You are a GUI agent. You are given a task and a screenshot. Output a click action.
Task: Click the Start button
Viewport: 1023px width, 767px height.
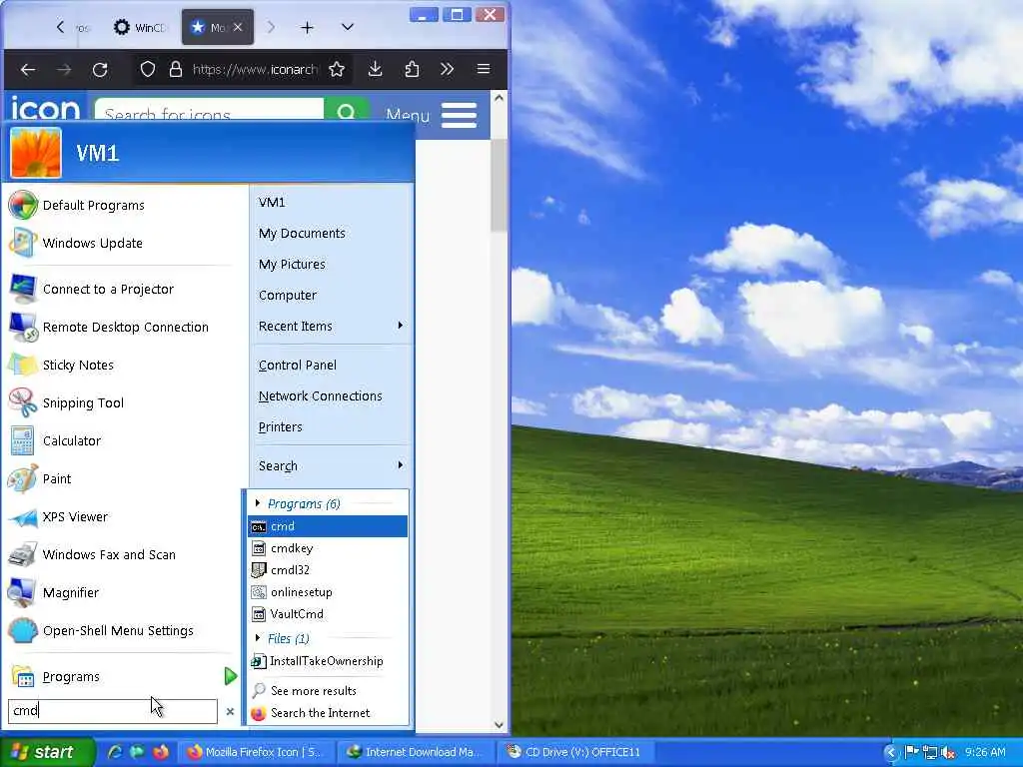point(47,752)
